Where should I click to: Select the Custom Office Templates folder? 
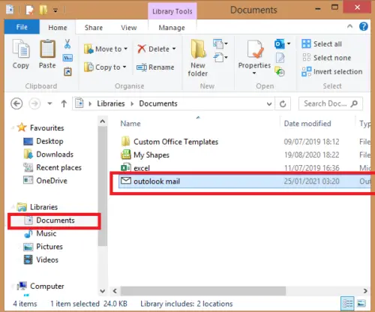tap(169, 142)
